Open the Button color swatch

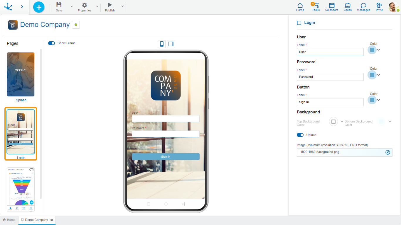click(372, 100)
